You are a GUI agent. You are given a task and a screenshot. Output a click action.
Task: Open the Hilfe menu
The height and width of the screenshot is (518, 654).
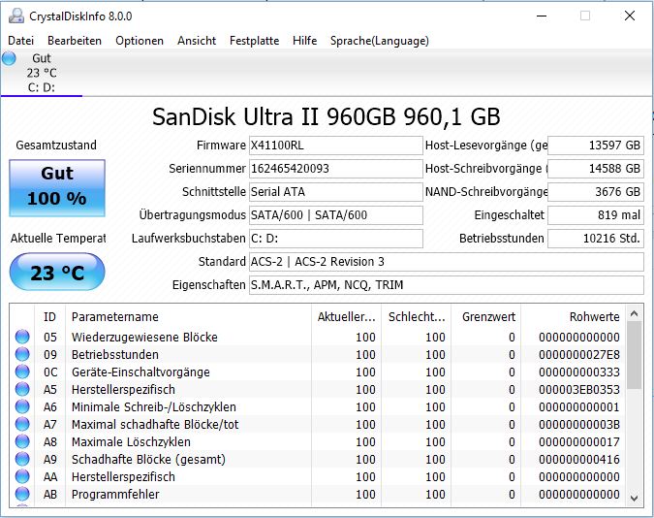tap(304, 41)
